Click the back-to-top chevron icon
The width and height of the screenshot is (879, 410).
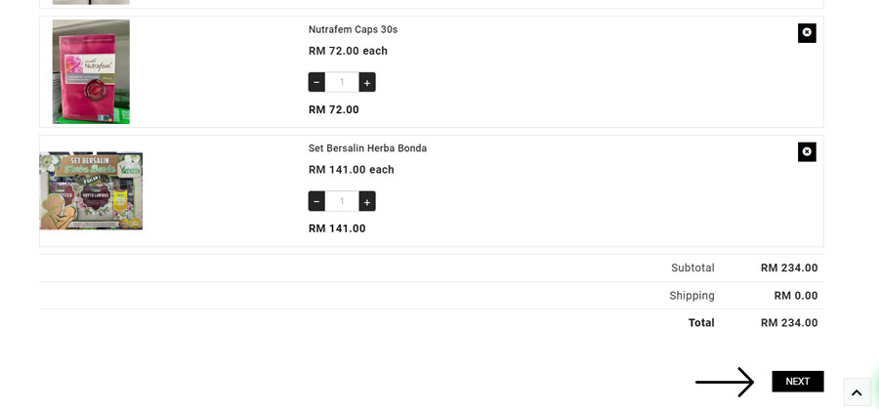[x=858, y=392]
